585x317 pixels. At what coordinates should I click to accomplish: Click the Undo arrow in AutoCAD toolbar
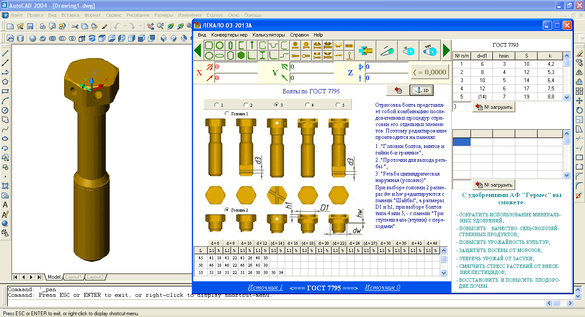tap(117, 26)
